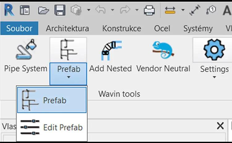
Task: Expand the Settings gear dropdown
Action: click(x=214, y=76)
